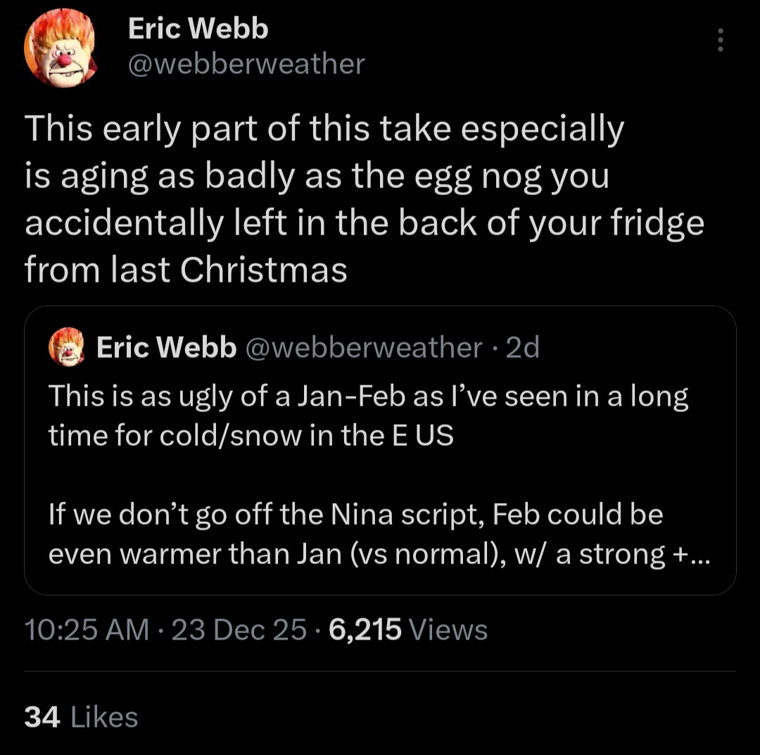Screen dimensions: 760x755
Task: Tap the "If we don't go off the Nina script" paragraph
Action: point(355,515)
